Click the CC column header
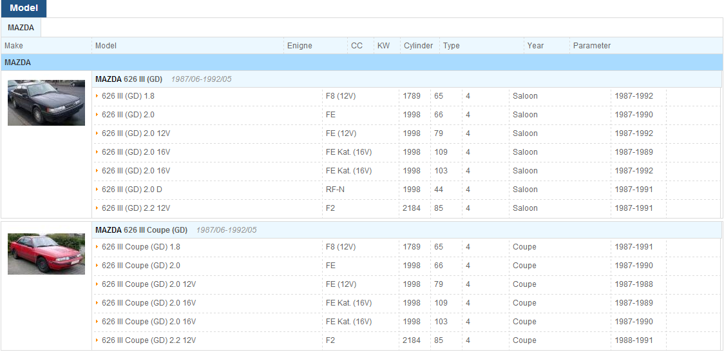This screenshot has height=352, width=724. tap(357, 46)
